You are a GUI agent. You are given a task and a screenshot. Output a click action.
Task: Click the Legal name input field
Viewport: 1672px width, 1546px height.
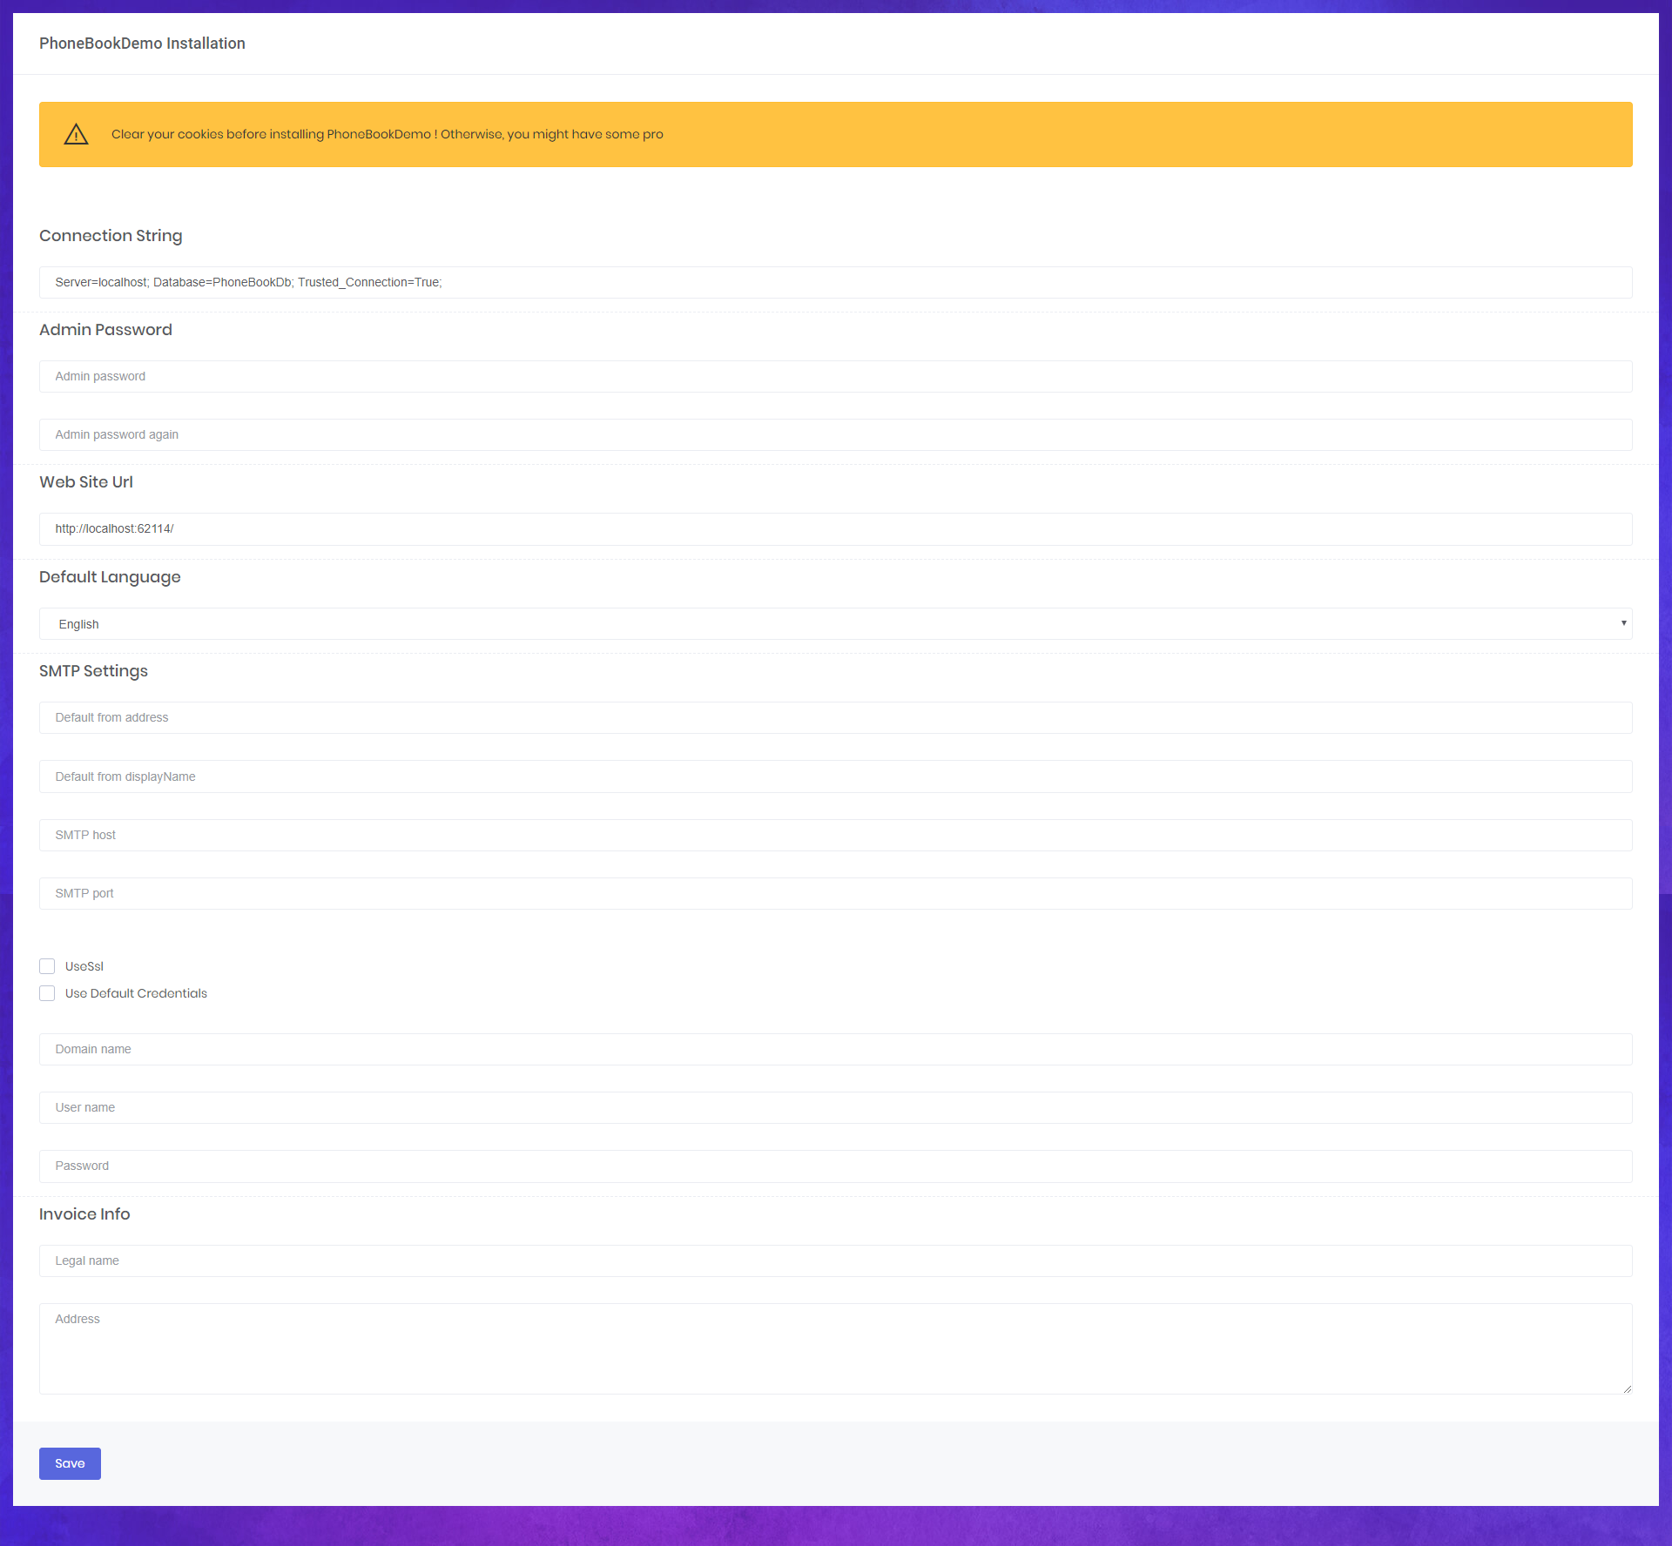[835, 1260]
